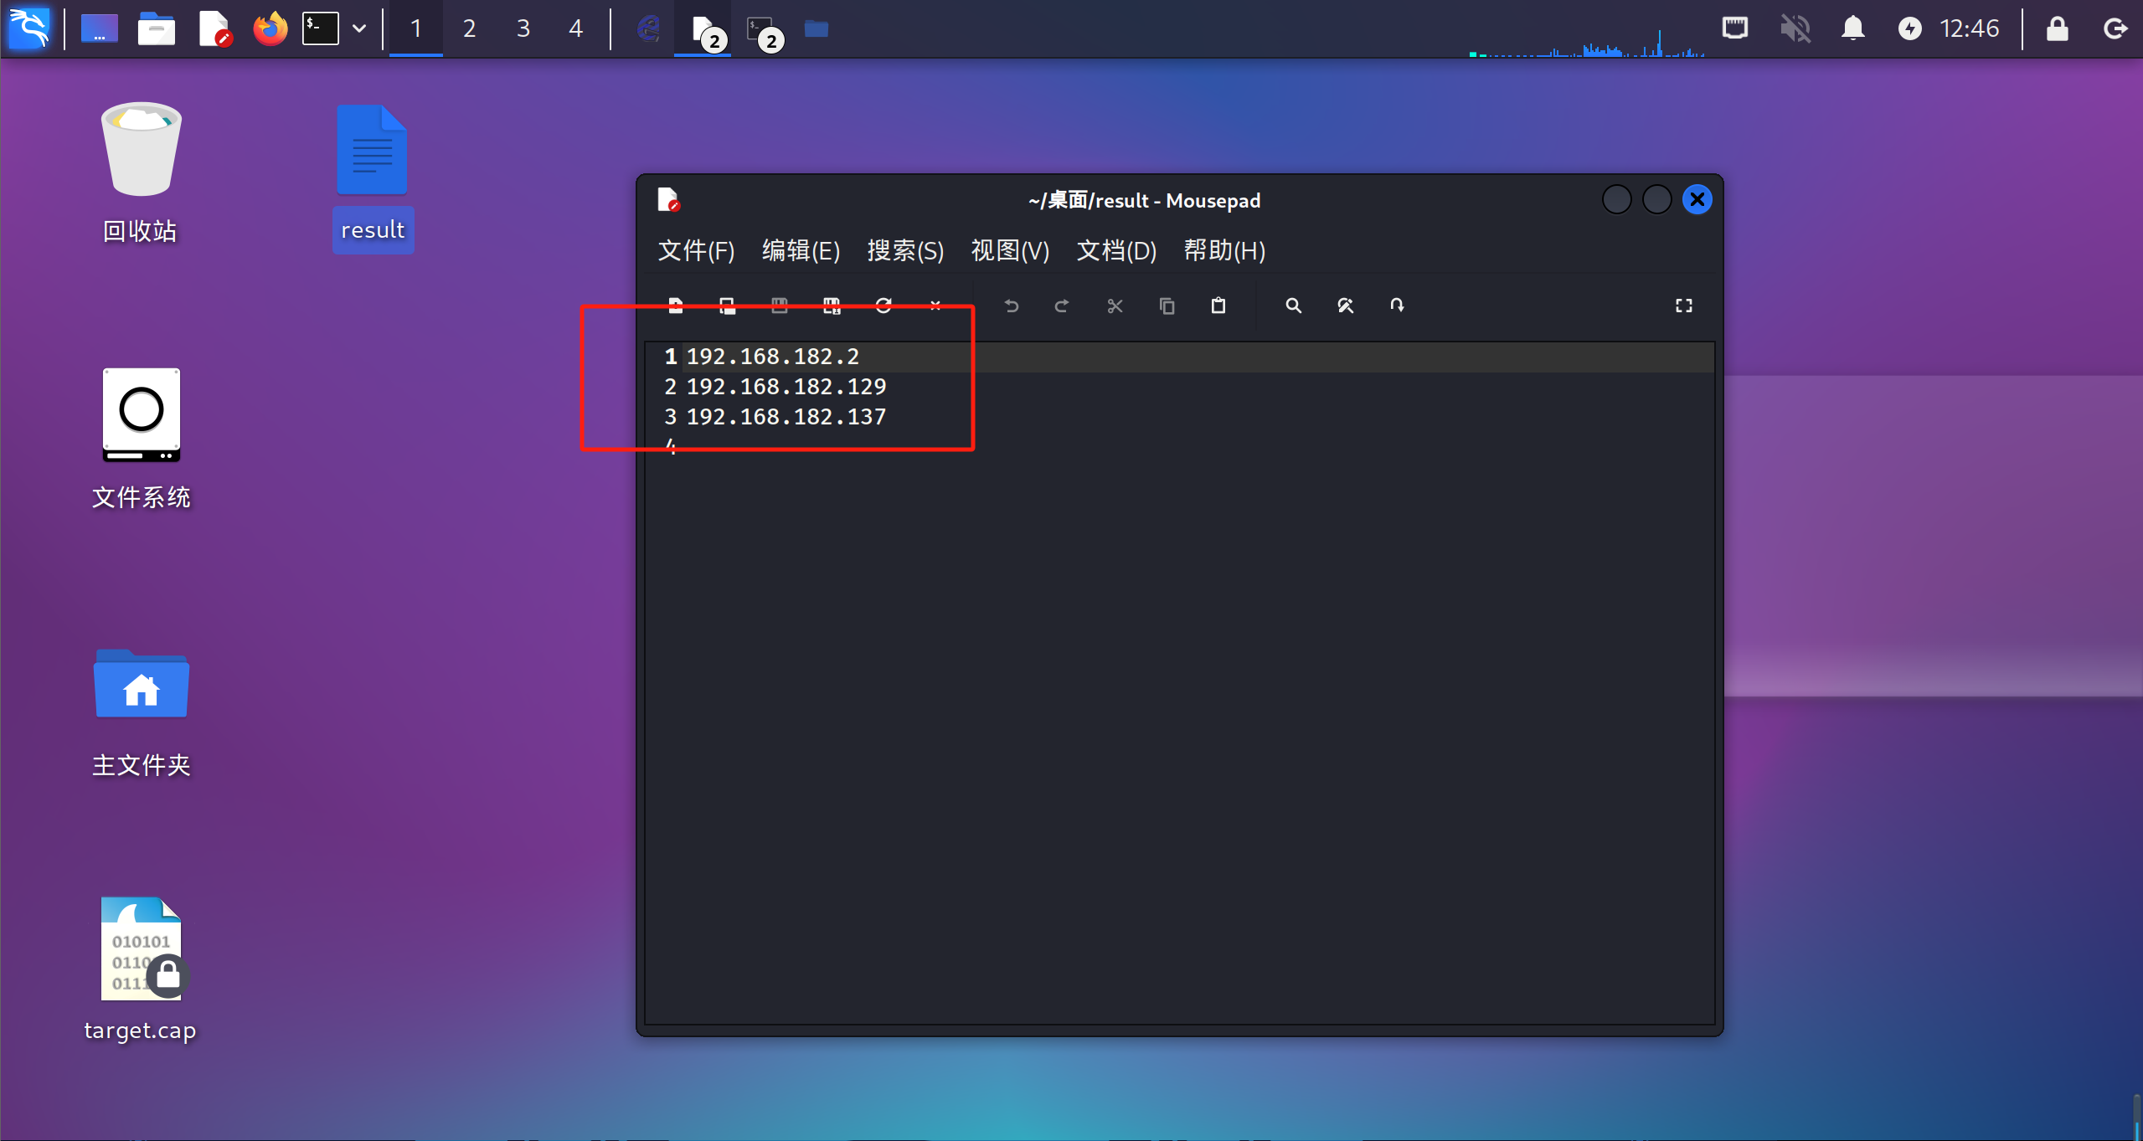Click the Paste clipboard toolbar icon
2143x1141 pixels.
[1218, 306]
